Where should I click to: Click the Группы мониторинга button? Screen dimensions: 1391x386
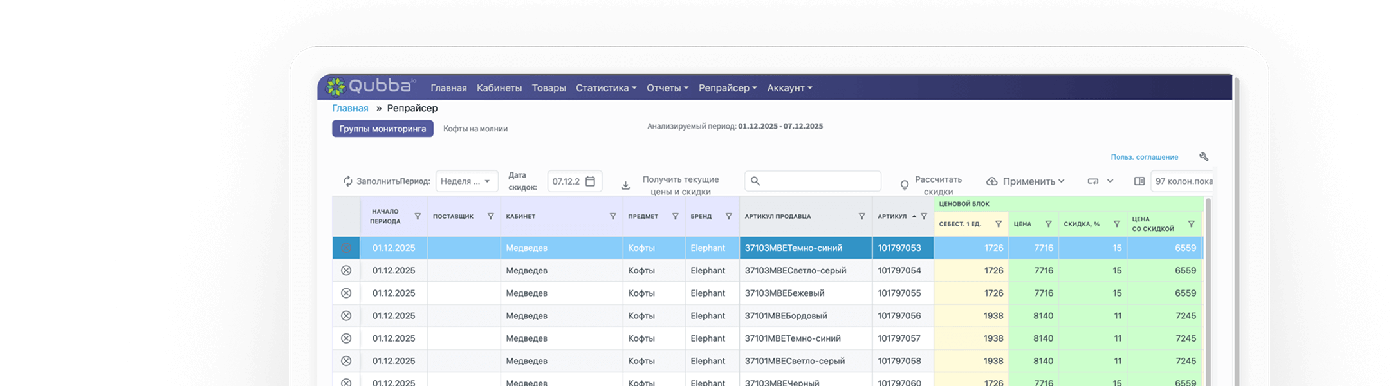click(383, 129)
